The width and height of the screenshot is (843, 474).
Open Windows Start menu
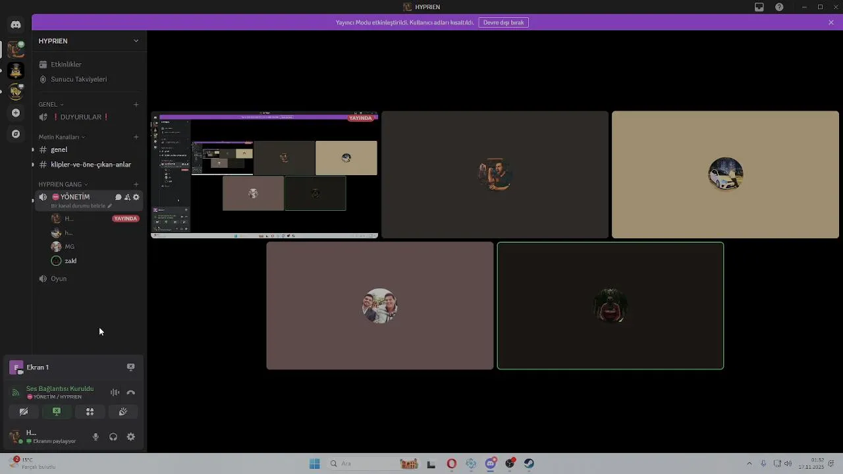click(x=315, y=463)
